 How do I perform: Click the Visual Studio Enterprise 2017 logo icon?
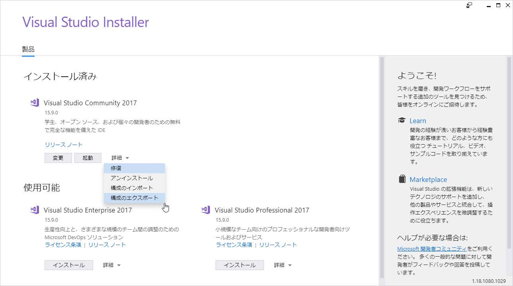pos(35,210)
